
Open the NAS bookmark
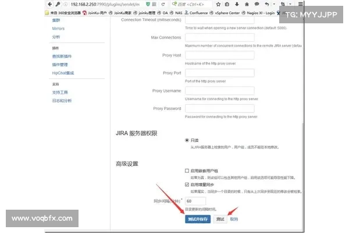click(176, 13)
